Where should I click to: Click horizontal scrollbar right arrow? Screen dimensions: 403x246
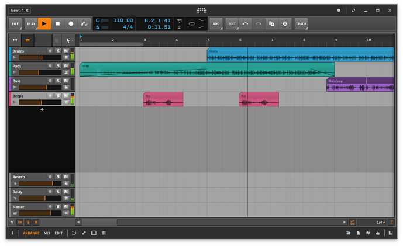[x=345, y=222]
